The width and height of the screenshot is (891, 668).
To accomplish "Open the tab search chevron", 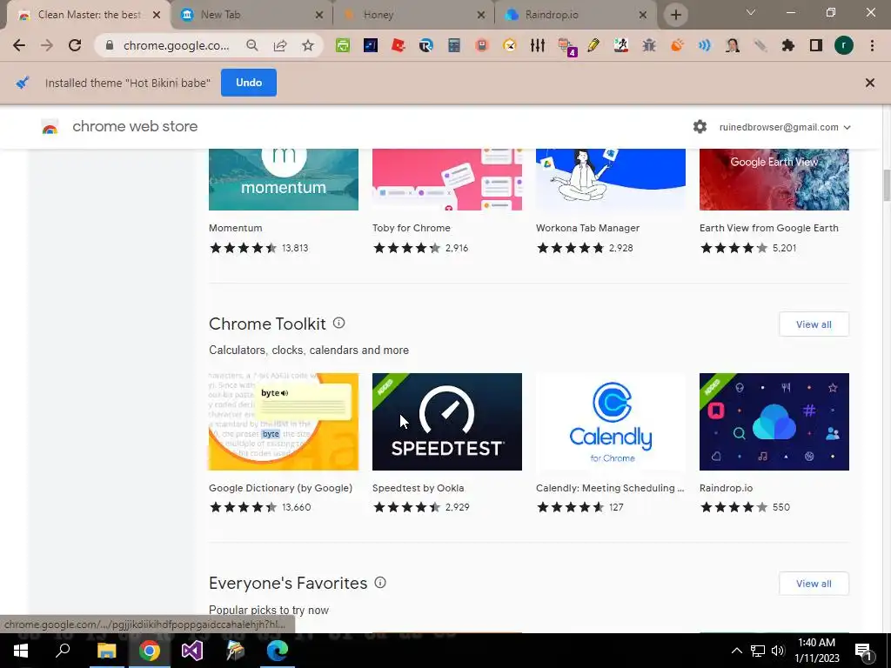I will pos(751,12).
